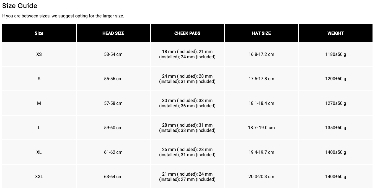Click the 57-58 cm head size cell

click(x=113, y=103)
